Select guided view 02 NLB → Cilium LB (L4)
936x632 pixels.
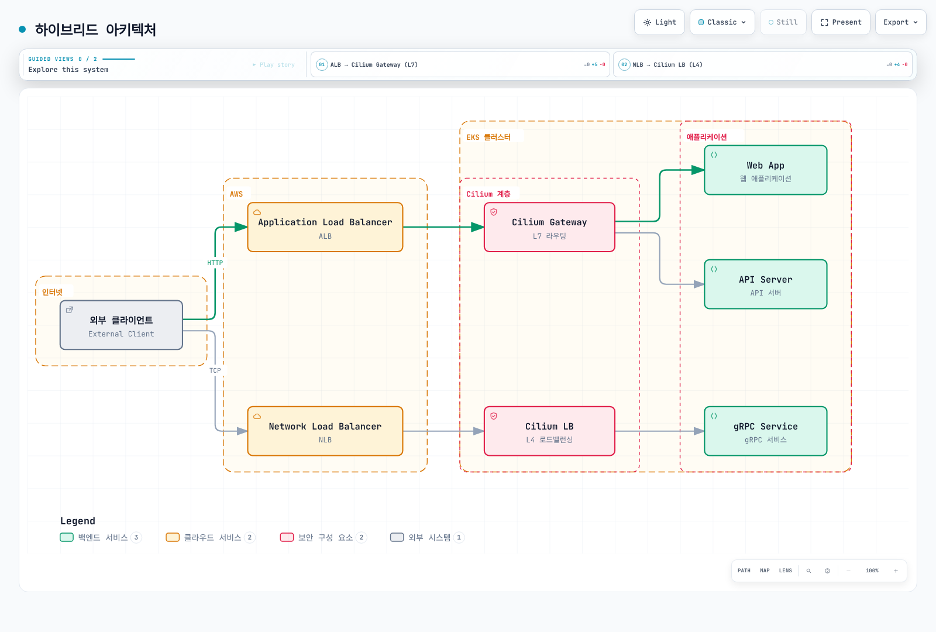(763, 64)
